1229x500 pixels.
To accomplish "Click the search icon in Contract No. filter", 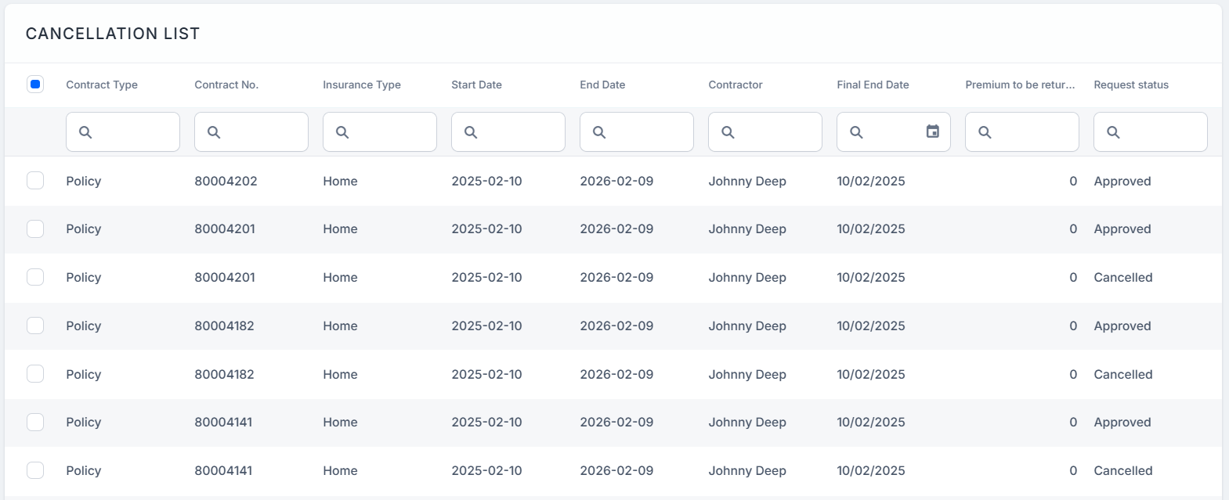I will click(x=214, y=132).
